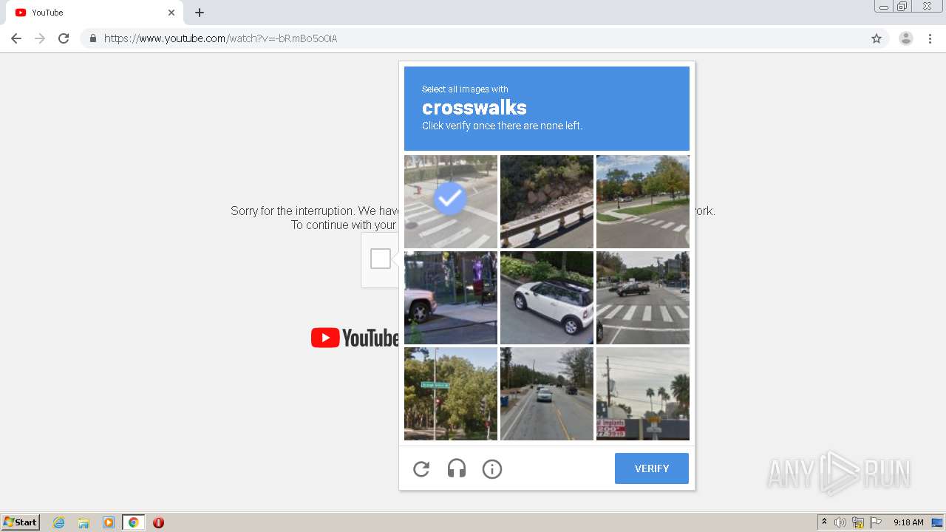The image size is (946, 532).
Task: Click the 'crosswalks' challenge heading text
Action: point(474,108)
